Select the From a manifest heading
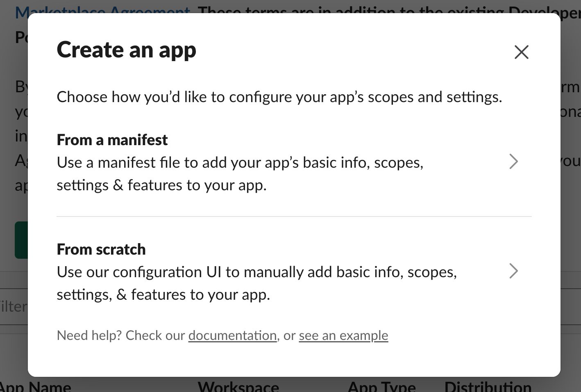Screen dimensions: 581x392 point(112,140)
